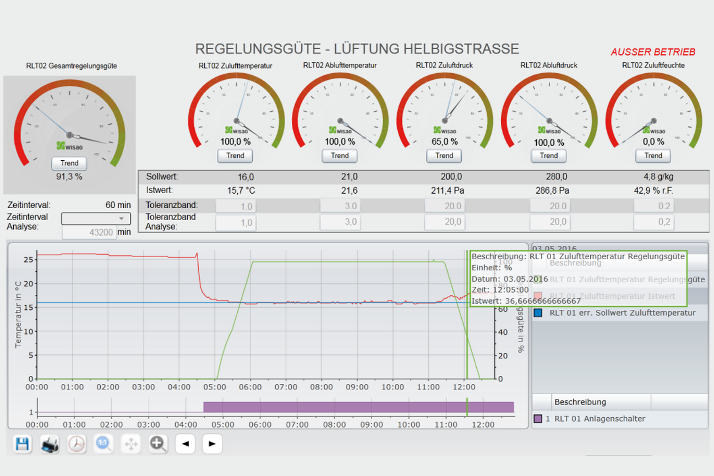Go back with left arrow button
The width and height of the screenshot is (714, 476).
(185, 444)
